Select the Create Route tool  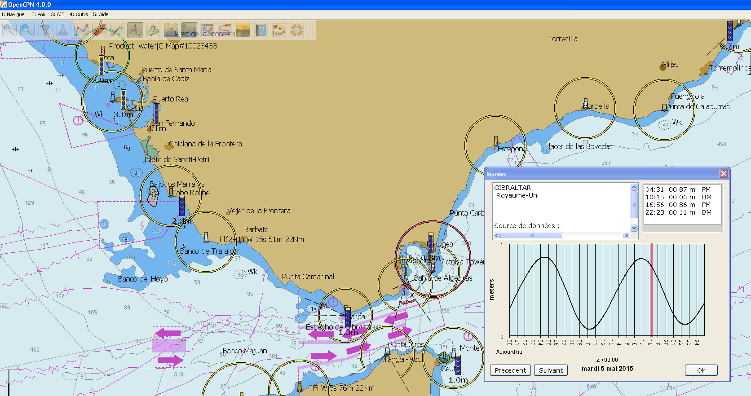pyautogui.click(x=81, y=30)
